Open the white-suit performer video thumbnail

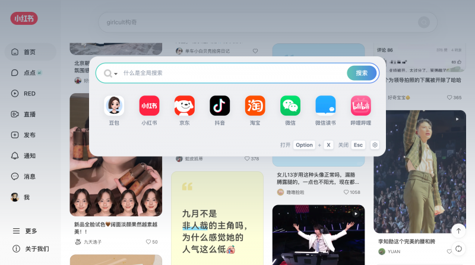[x=318, y=235]
